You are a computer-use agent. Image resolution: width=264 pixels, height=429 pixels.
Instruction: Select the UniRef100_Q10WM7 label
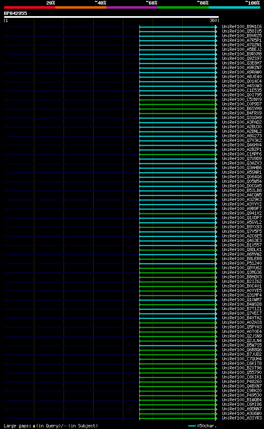point(242,300)
